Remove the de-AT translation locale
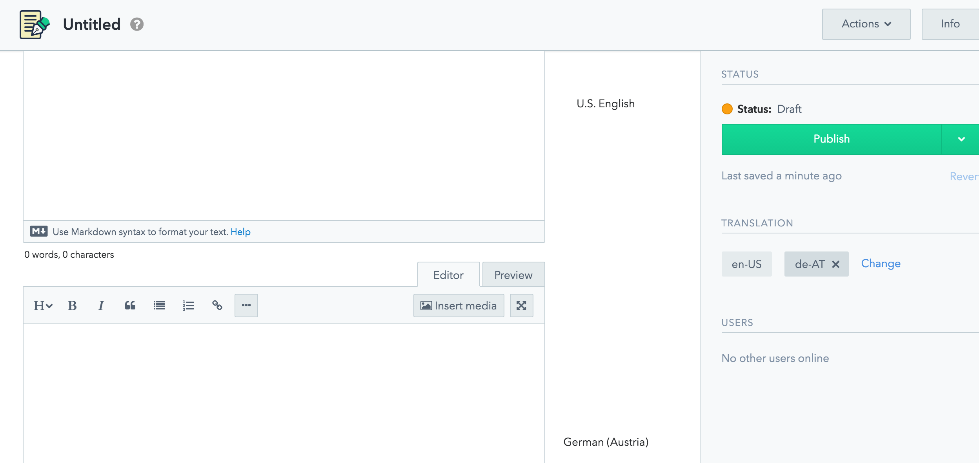Screen dimensions: 979x463 tap(836, 264)
